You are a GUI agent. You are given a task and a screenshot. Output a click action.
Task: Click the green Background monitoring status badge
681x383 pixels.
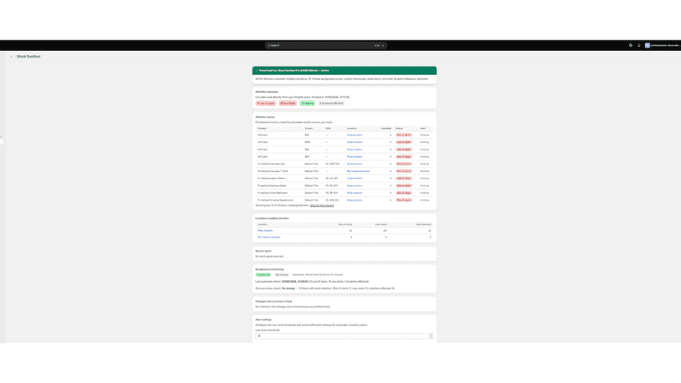[x=263, y=275]
